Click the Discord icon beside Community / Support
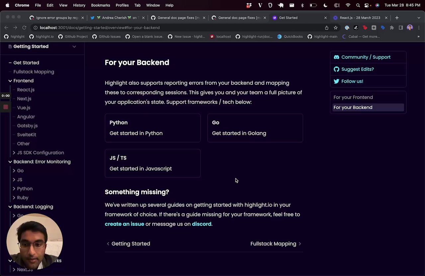Screen dimensions: 425x276 pyautogui.click(x=336, y=57)
